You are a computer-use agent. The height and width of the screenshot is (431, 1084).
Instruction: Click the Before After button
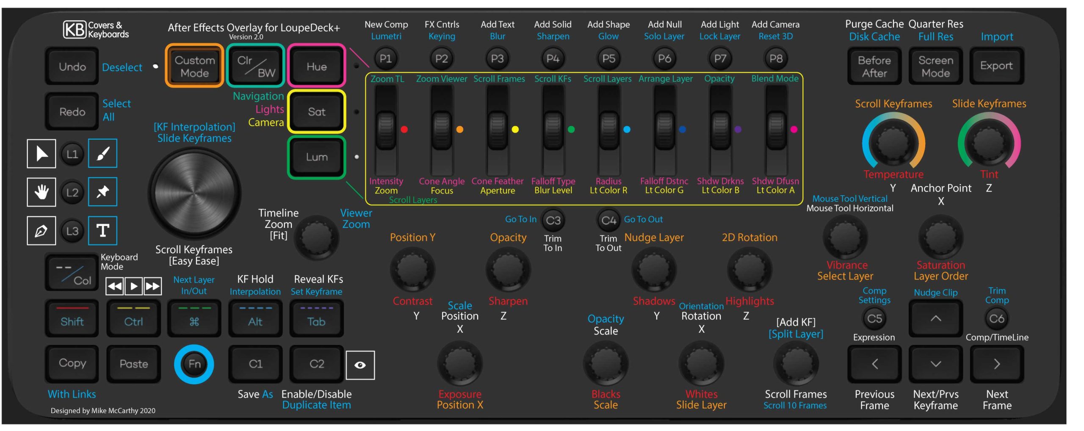click(x=874, y=66)
